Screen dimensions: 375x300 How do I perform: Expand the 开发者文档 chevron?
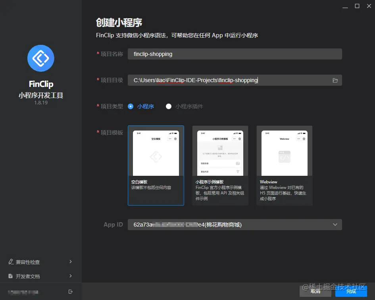71,276
